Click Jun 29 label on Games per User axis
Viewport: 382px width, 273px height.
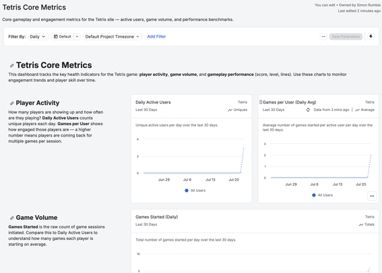(291, 184)
